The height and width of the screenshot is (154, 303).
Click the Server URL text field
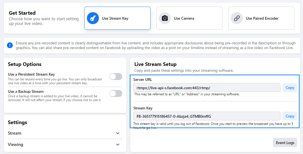tap(207, 88)
